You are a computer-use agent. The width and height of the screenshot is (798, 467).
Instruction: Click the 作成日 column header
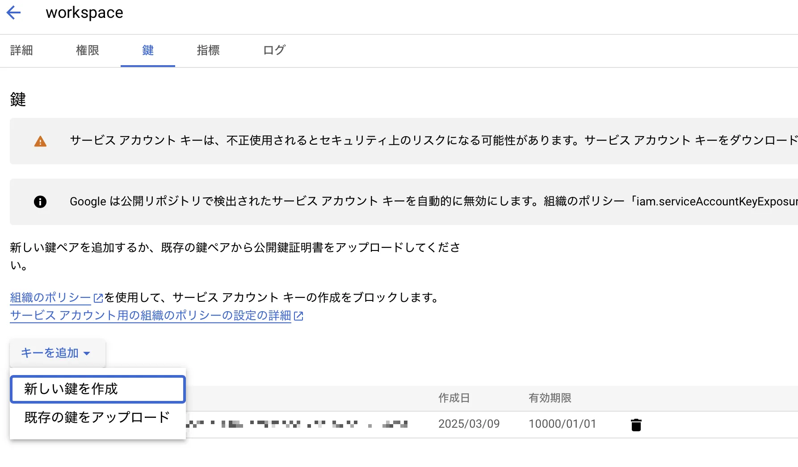click(x=454, y=398)
